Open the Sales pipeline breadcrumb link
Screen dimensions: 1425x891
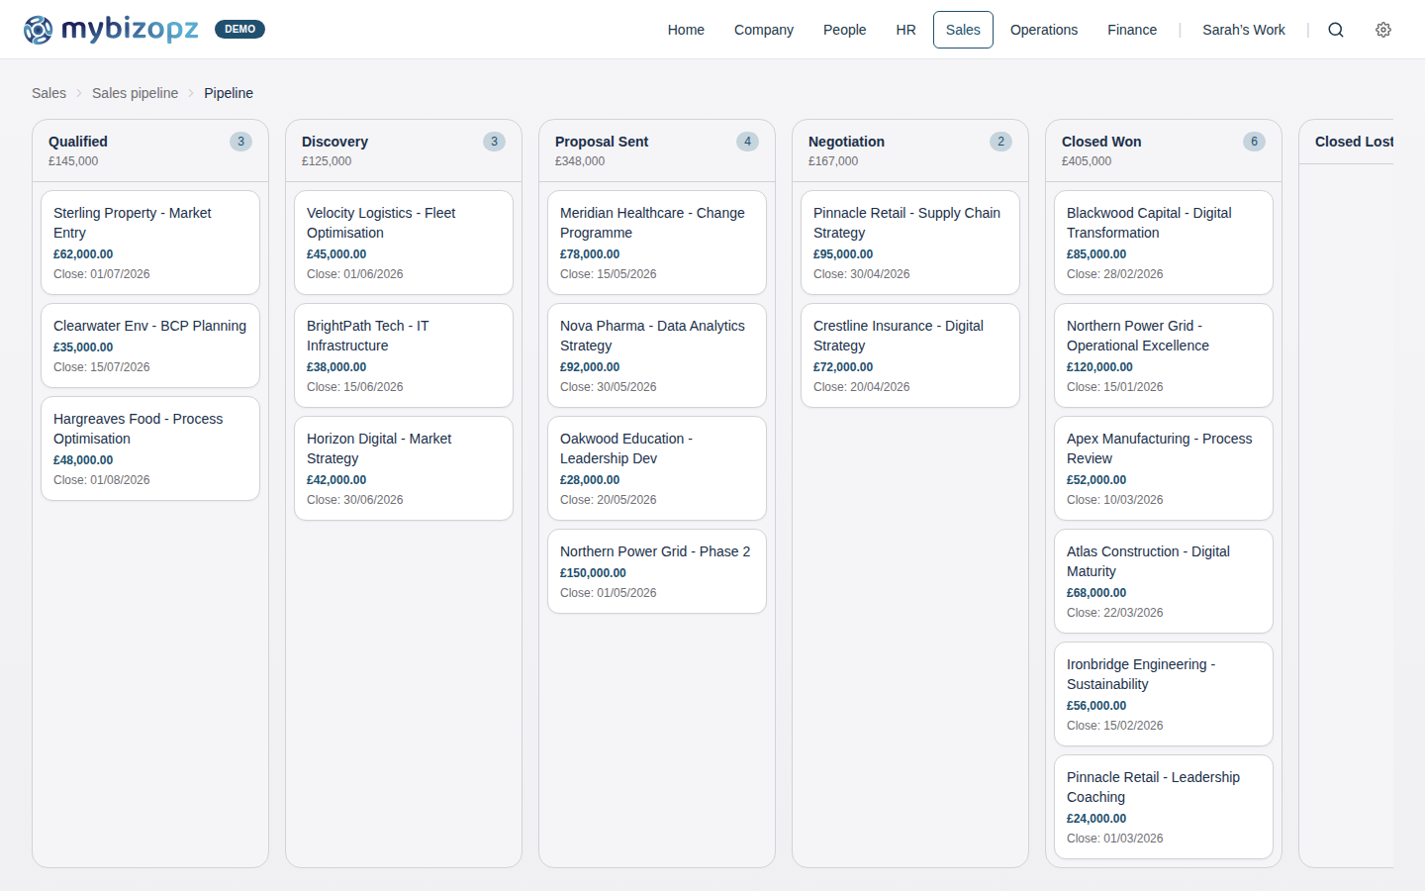coord(135,92)
